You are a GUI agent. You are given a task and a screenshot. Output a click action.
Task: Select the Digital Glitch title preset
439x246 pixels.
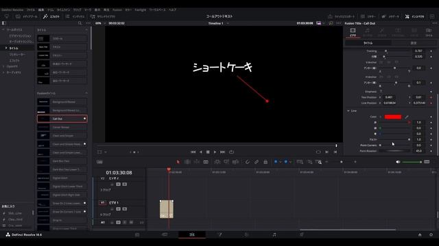pos(62,178)
